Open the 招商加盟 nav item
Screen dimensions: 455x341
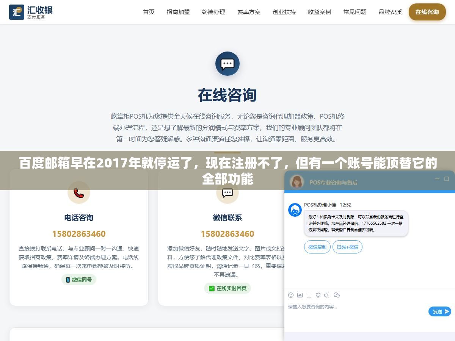pos(178,12)
